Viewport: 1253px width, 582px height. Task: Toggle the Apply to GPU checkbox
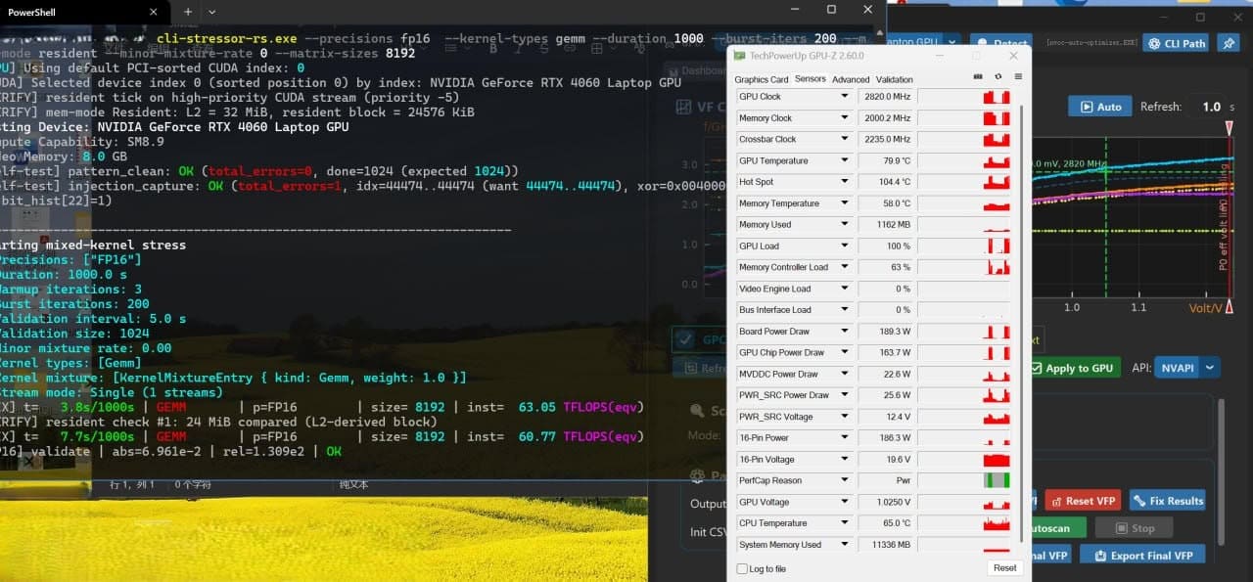tap(1036, 368)
